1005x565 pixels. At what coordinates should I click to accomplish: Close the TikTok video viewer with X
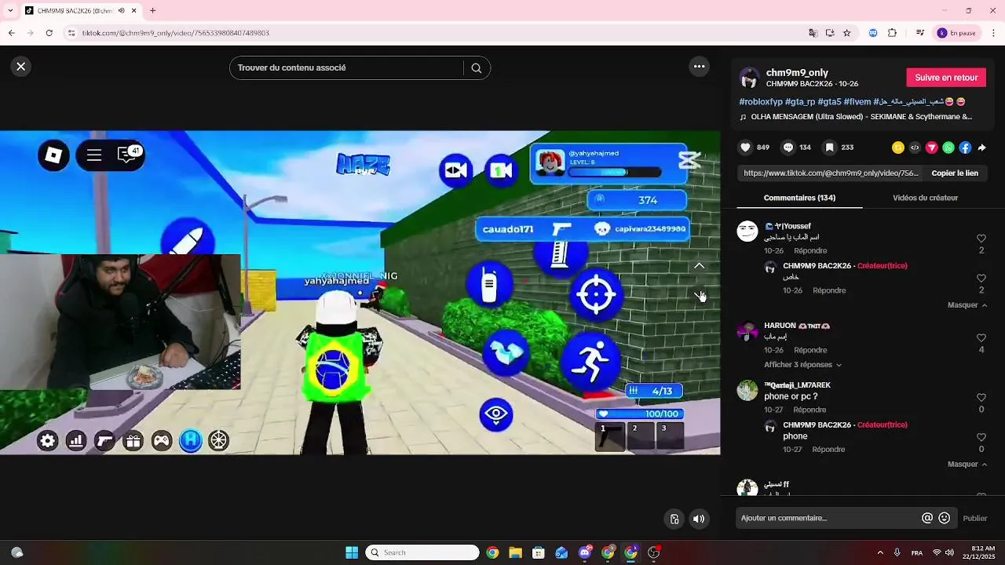coord(21,67)
